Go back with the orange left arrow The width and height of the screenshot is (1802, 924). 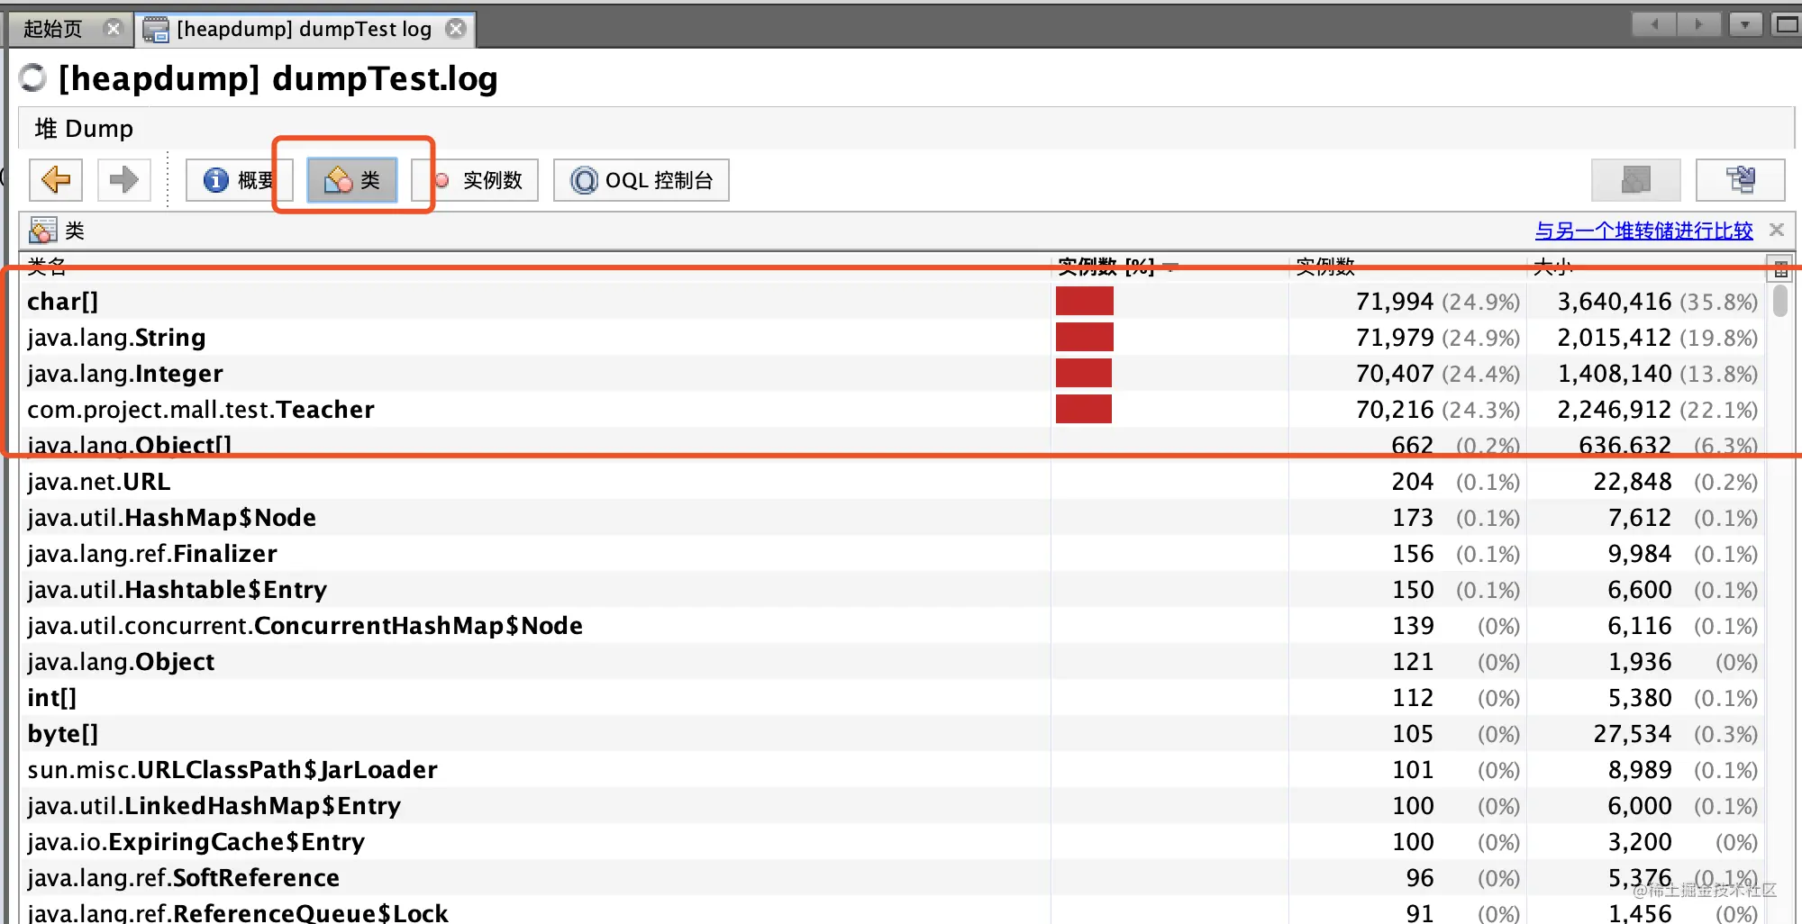[56, 180]
